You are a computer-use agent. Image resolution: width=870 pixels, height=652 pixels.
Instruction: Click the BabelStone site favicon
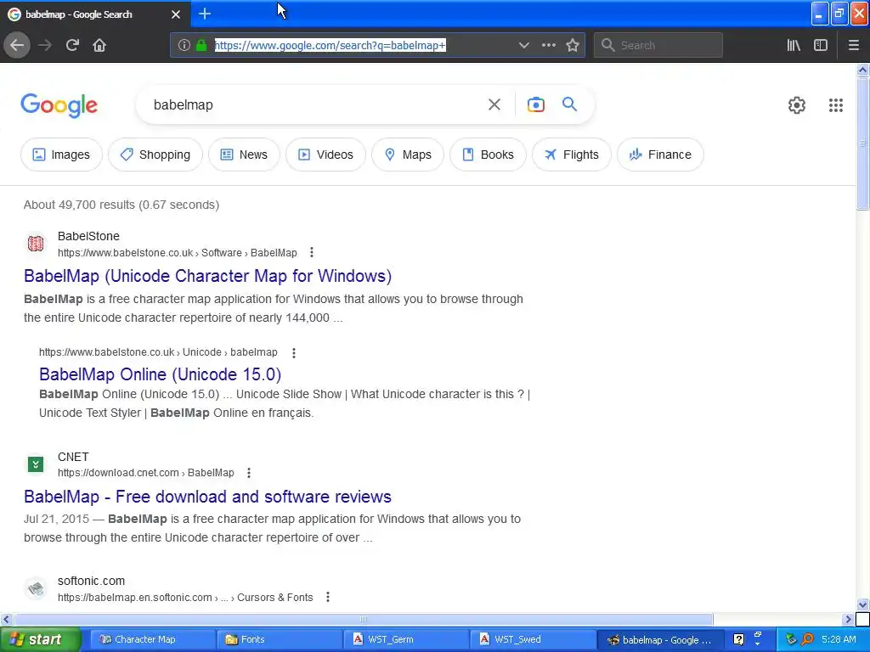click(36, 244)
